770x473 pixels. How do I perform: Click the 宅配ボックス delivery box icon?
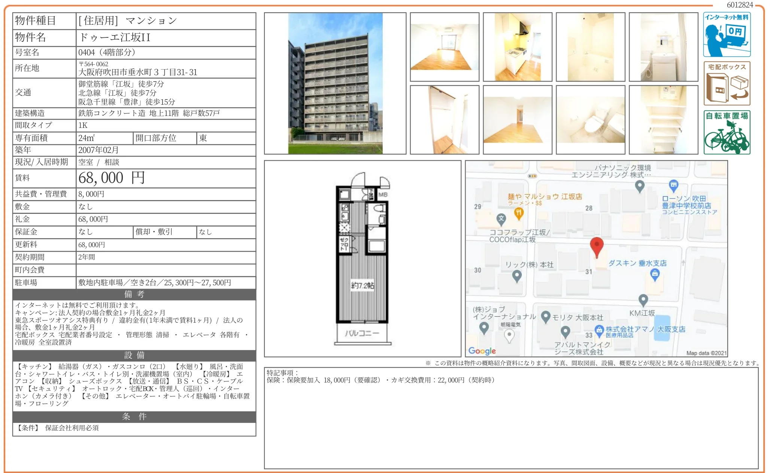727,83
